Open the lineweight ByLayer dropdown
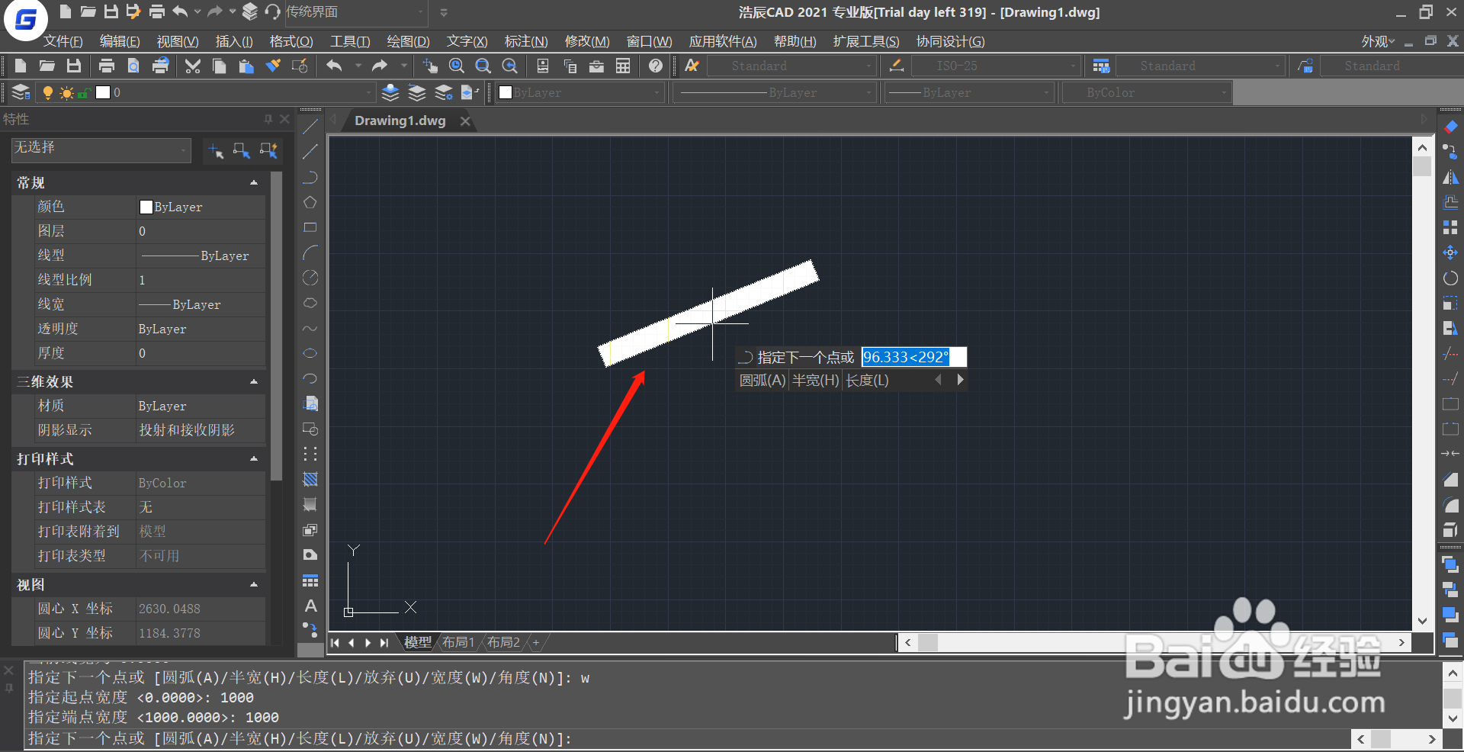The height and width of the screenshot is (752, 1464). pyautogui.click(x=970, y=92)
